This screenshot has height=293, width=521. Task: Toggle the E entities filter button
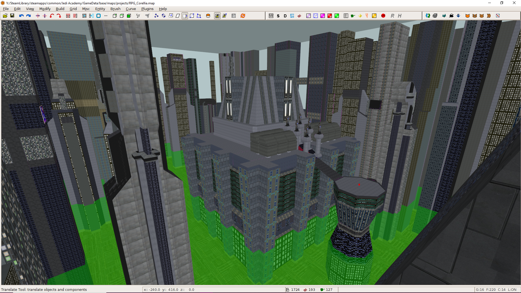coord(346,16)
